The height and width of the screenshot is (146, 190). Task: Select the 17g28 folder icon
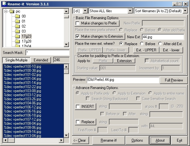coord(17,41)
